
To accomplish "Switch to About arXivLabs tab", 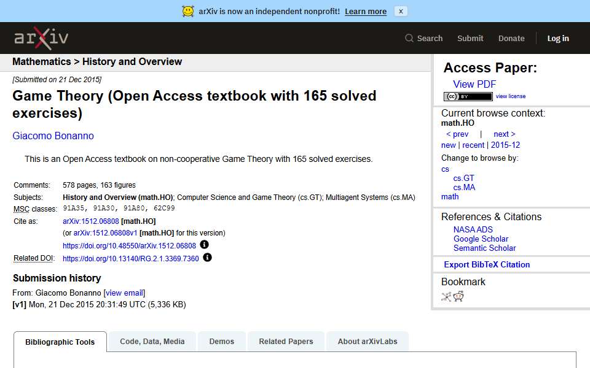I will [368, 342].
